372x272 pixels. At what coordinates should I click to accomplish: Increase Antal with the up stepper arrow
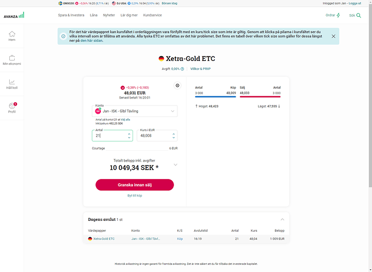tap(129, 133)
